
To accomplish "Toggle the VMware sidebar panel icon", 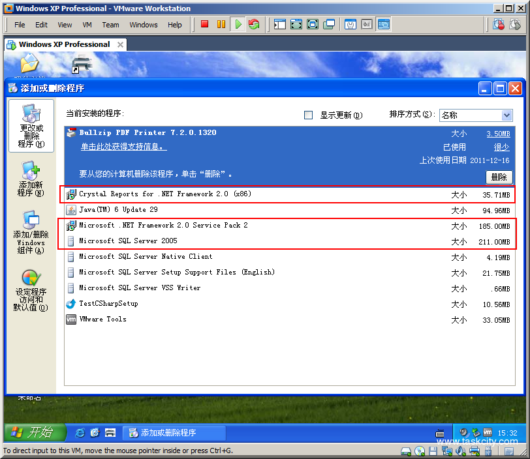I will 280,24.
